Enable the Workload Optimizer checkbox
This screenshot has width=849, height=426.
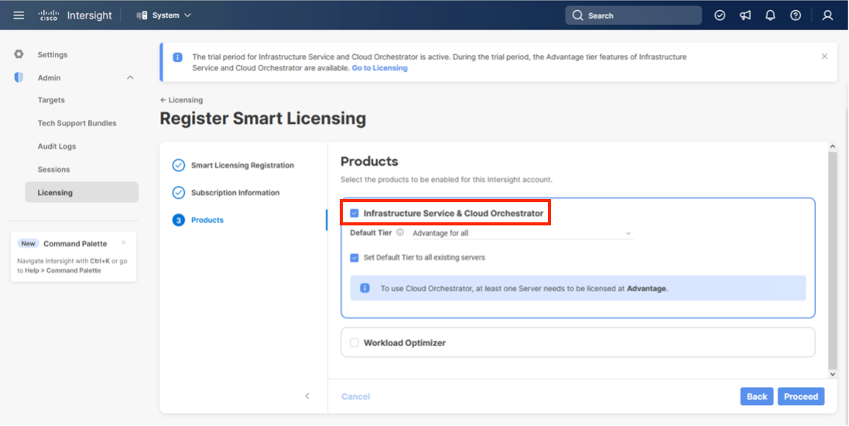pos(354,342)
